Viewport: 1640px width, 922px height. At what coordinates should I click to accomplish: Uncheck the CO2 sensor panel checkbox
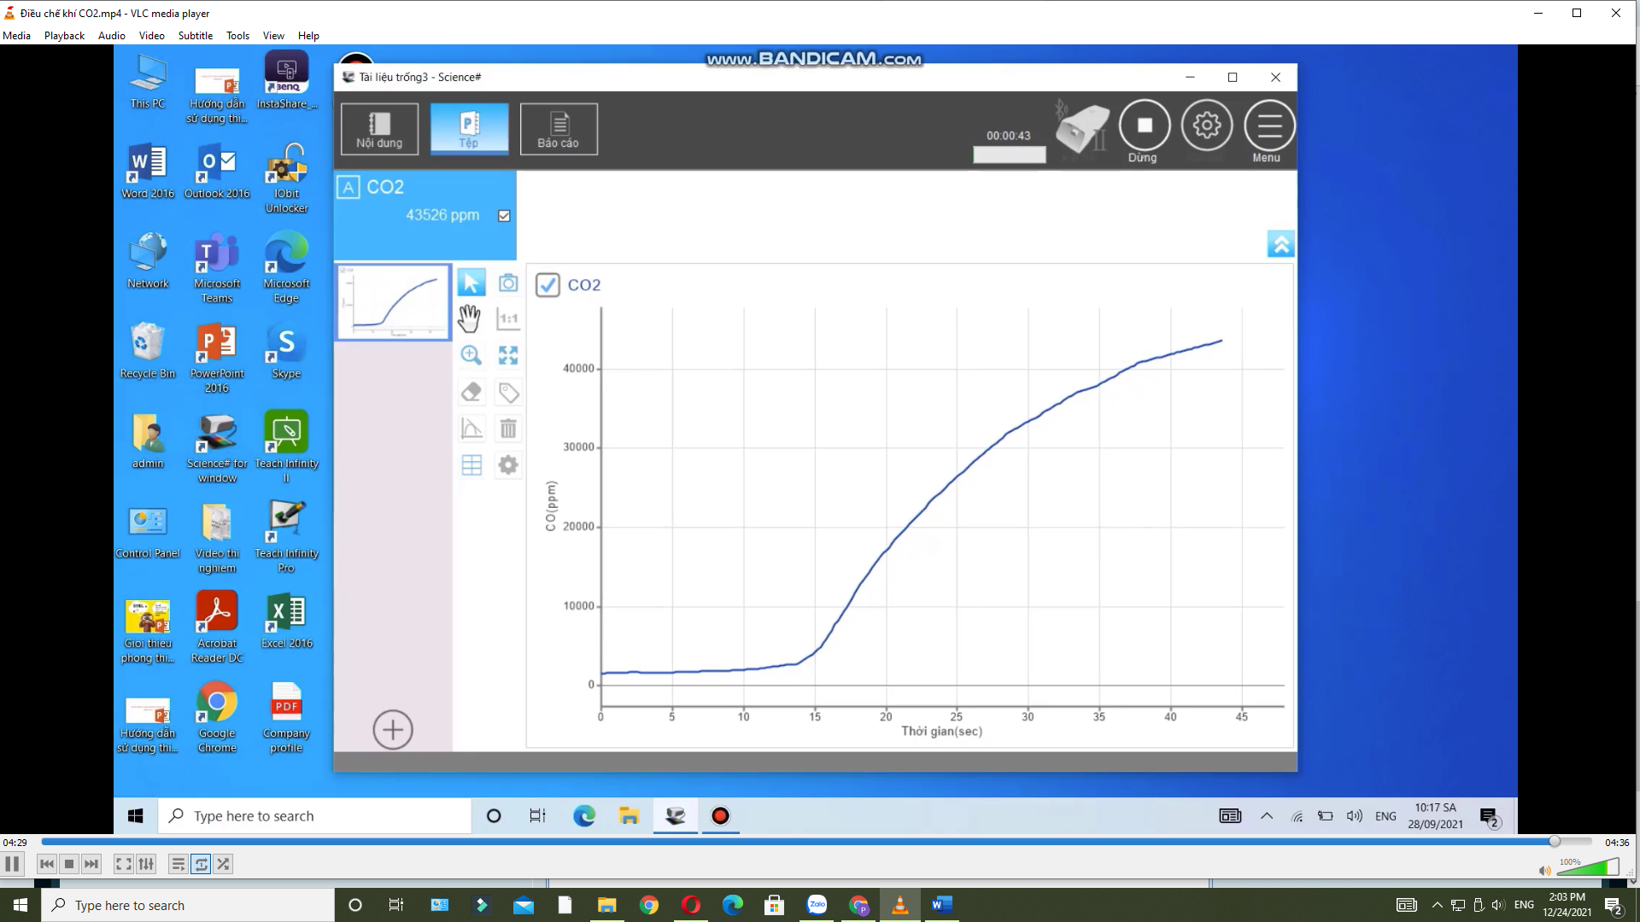point(504,216)
